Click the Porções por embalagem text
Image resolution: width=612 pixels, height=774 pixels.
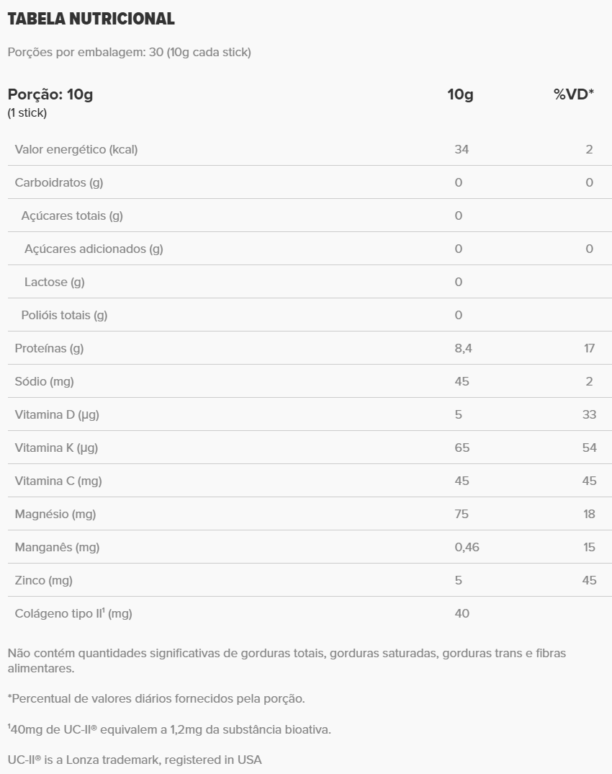click(x=129, y=53)
